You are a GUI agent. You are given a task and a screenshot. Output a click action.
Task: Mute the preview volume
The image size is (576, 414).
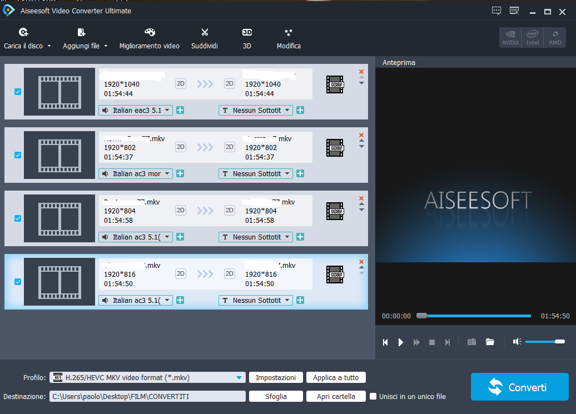click(x=517, y=342)
